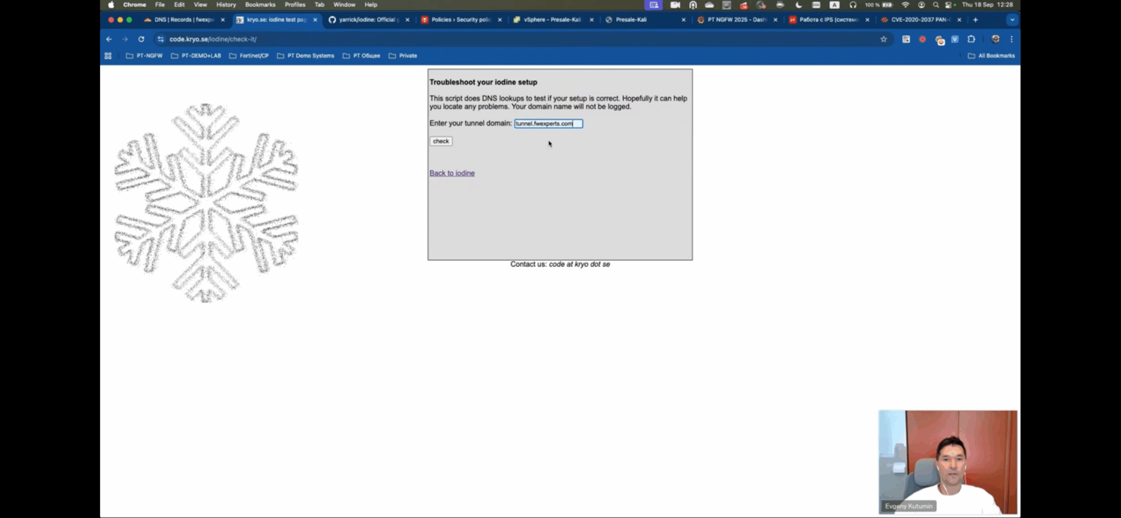The image size is (1121, 518).
Task: Follow the Back to iodine link
Action: coord(452,173)
